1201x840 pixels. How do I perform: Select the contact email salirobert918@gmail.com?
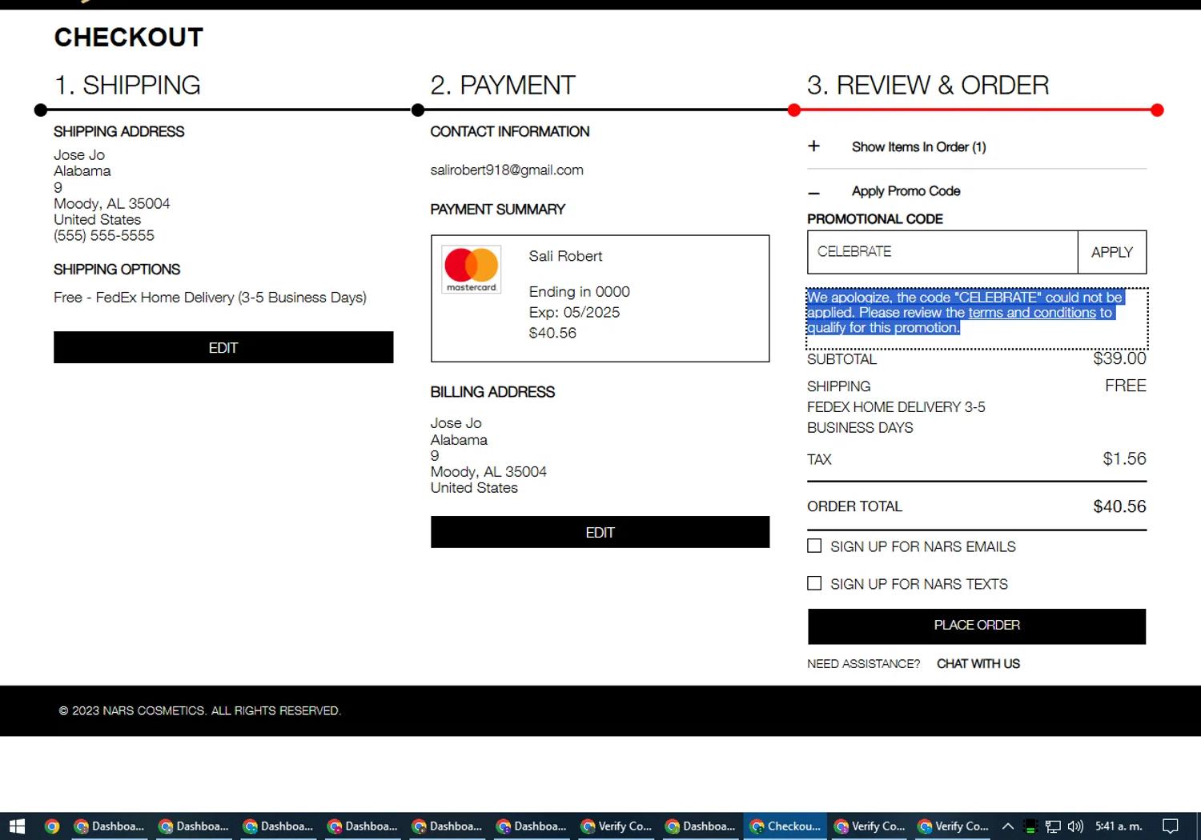click(x=507, y=170)
